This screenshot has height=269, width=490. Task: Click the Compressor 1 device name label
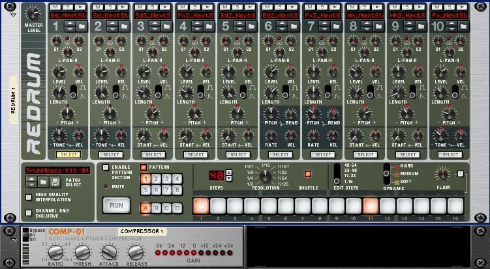142,231
